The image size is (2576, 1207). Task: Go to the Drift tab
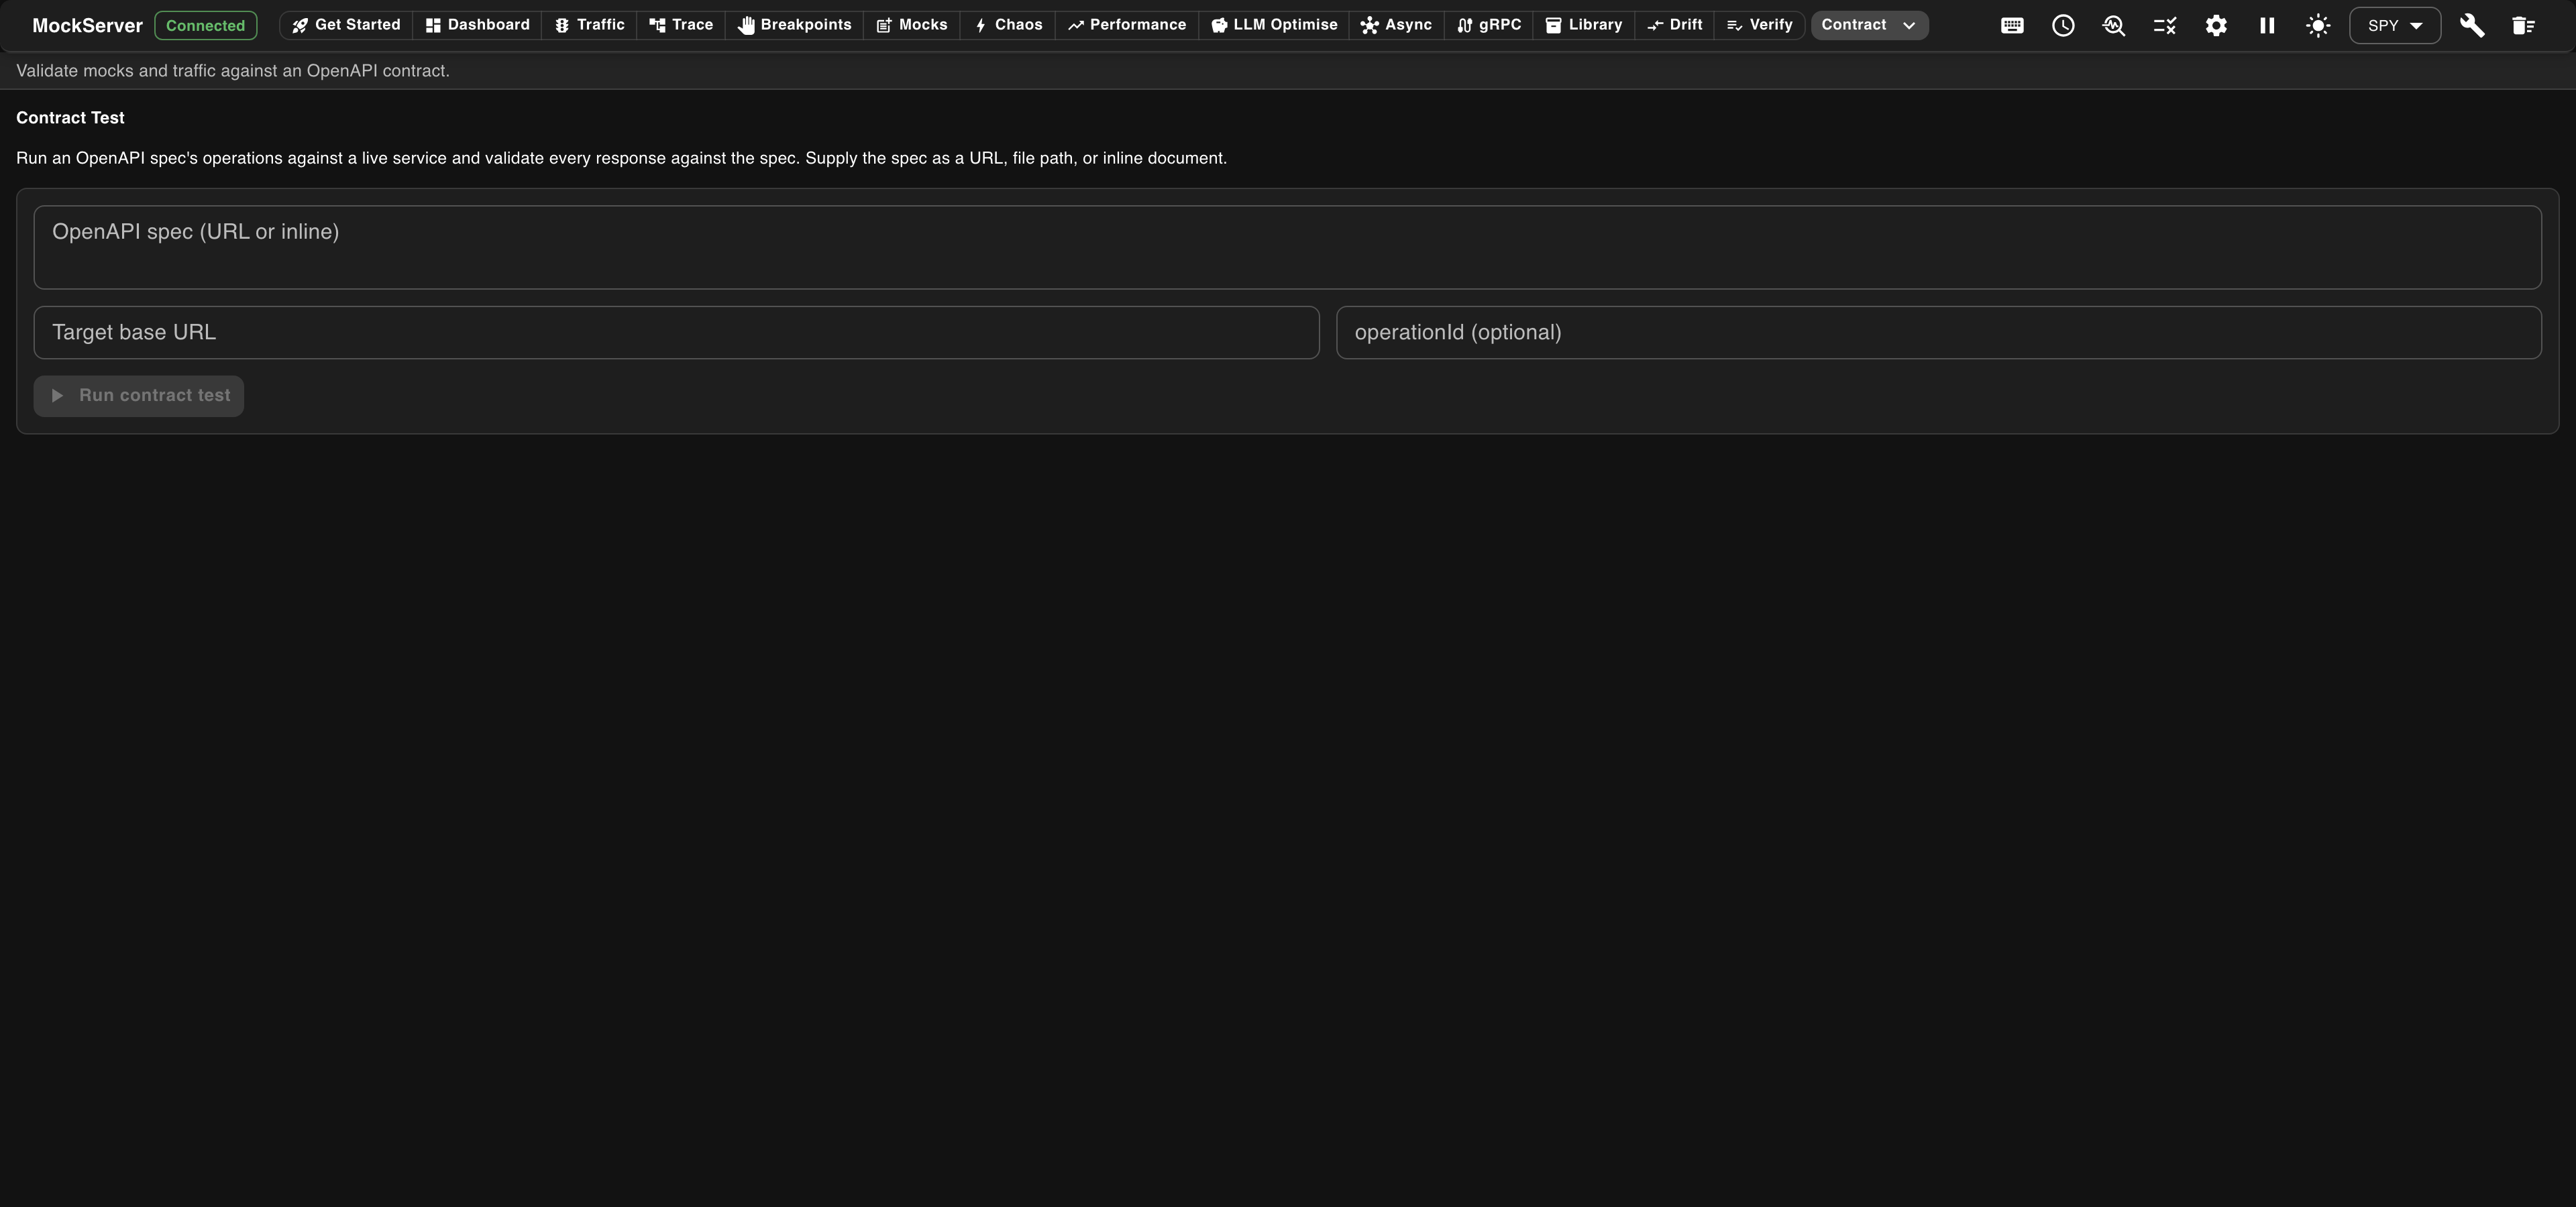point(1675,25)
